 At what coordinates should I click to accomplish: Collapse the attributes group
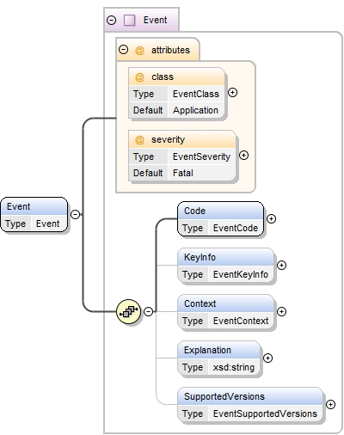point(123,50)
